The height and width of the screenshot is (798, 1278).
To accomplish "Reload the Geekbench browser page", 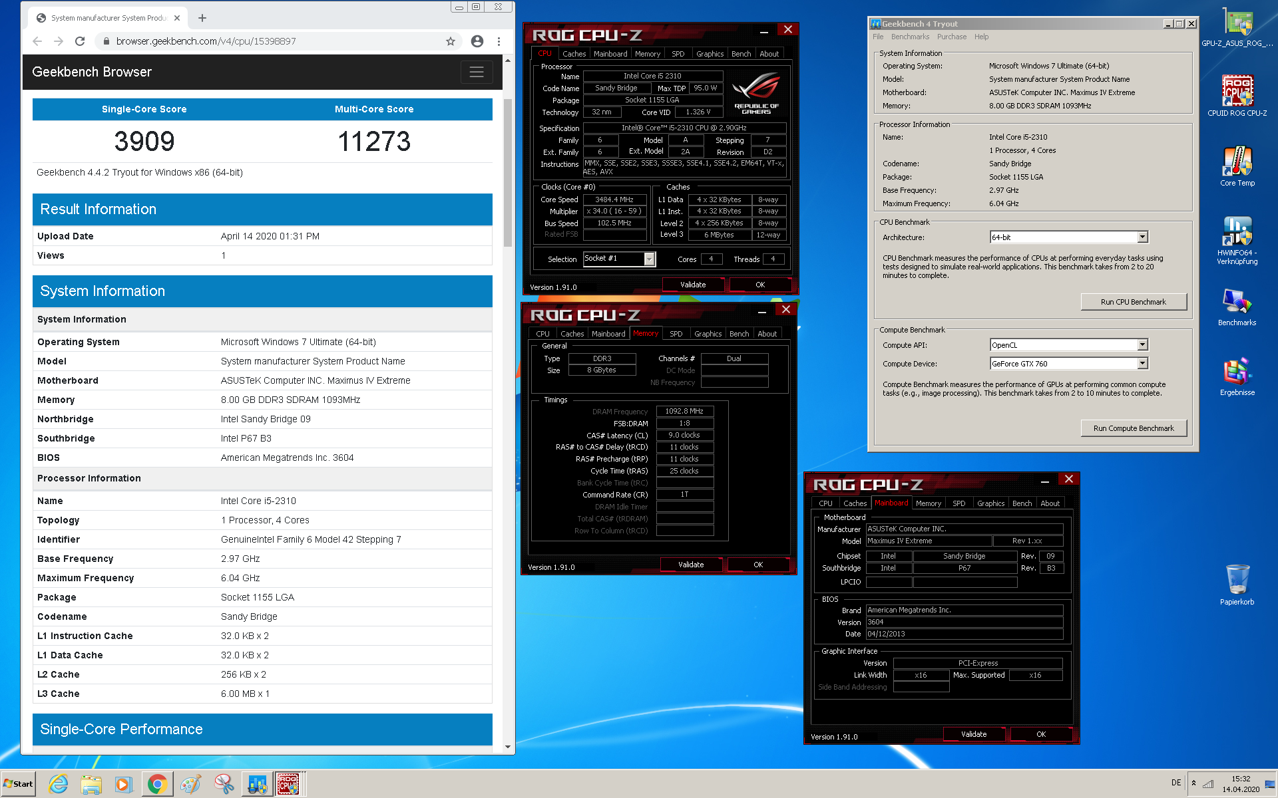I will pyautogui.click(x=80, y=41).
